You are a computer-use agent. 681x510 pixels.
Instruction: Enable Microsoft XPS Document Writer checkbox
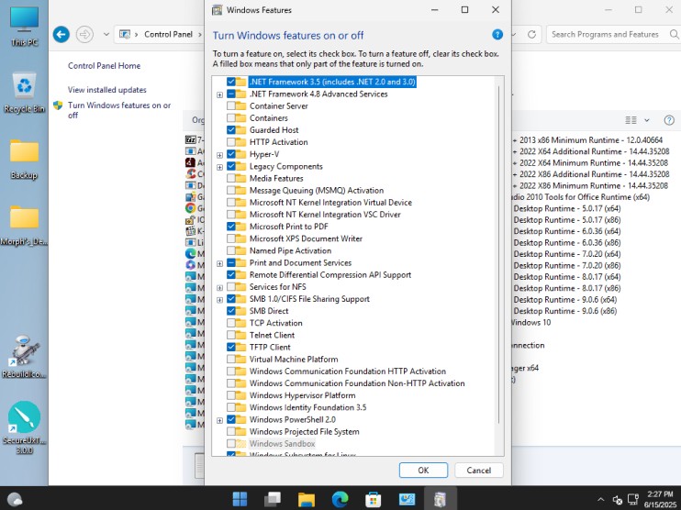coord(231,238)
